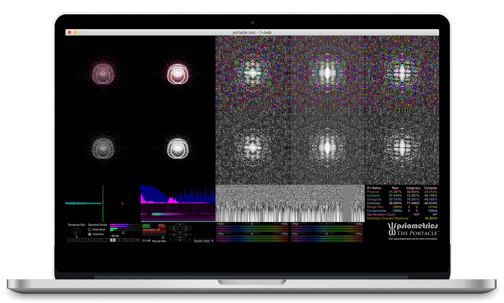Image resolution: width=504 pixels, height=303 pixels.
Task: Click the Neural Mix triangle marker
Action: click(163, 237)
